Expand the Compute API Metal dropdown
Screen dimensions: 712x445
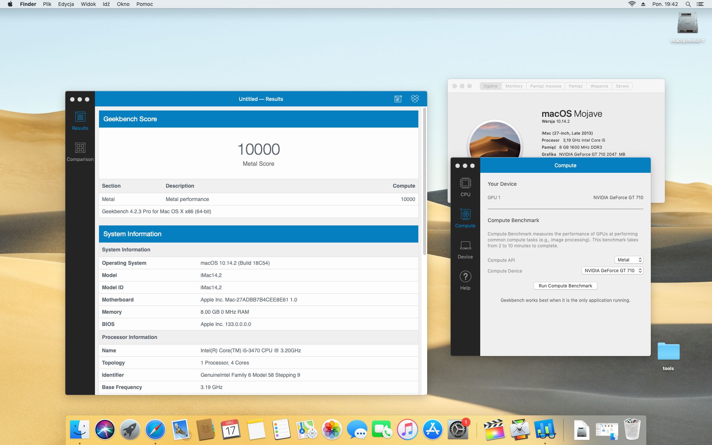click(x=629, y=260)
